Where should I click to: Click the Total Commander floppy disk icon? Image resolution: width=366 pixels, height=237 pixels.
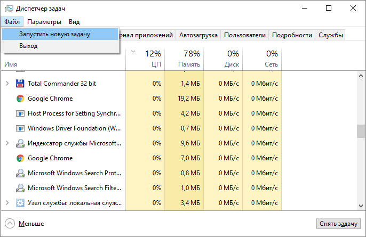click(x=20, y=84)
